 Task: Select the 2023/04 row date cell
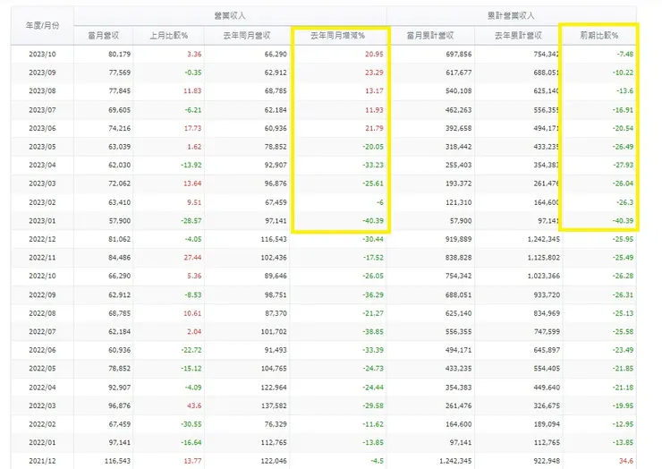tap(42, 165)
